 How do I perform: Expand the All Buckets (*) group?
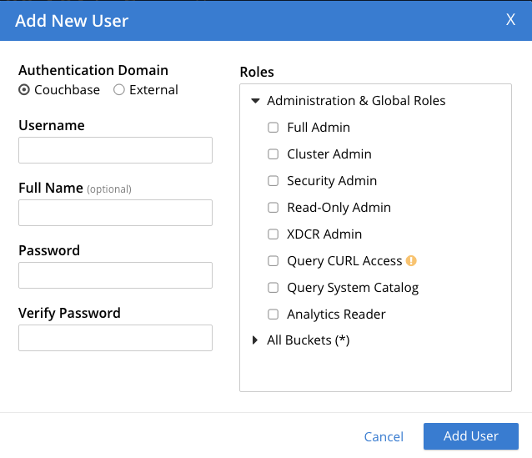256,341
